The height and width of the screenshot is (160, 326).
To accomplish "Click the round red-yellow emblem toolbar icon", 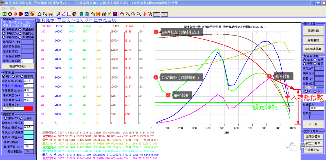I will [32, 14].
